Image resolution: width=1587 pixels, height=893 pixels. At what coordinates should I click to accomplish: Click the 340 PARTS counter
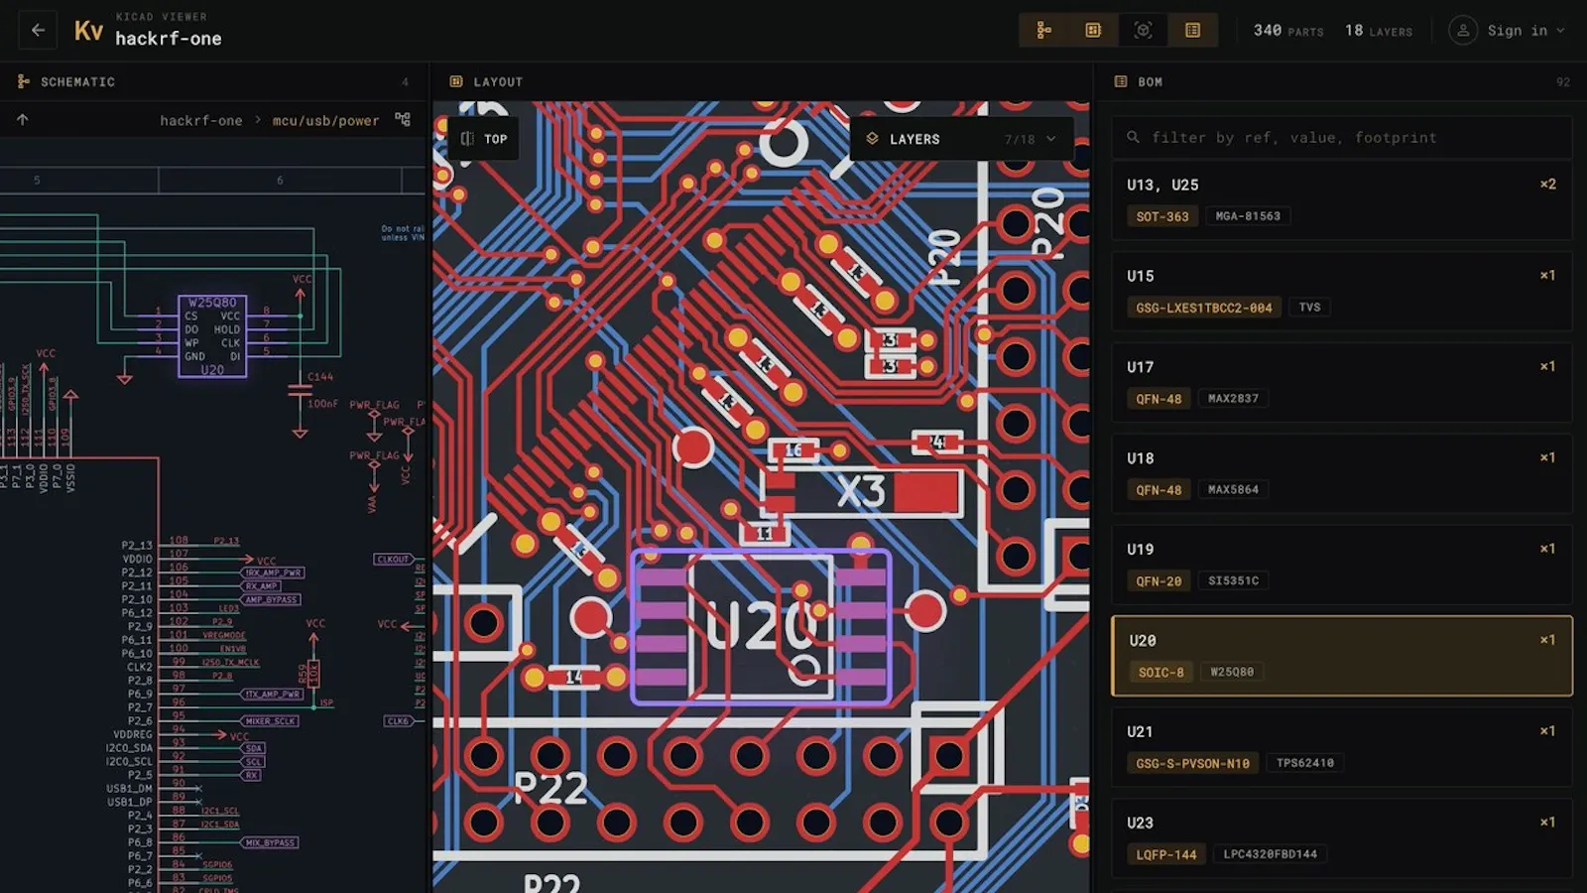1288,31
